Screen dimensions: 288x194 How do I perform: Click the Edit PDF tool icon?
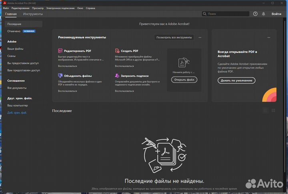[60, 51]
